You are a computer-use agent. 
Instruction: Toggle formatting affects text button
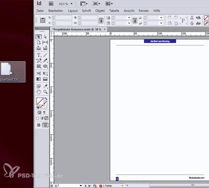44,113
